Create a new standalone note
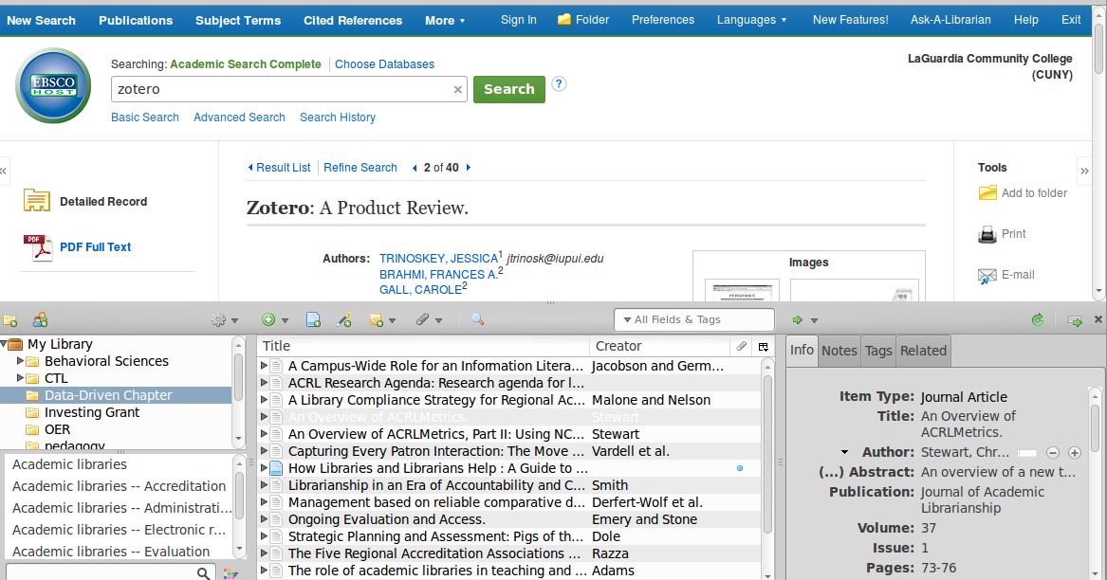Viewport: 1107px width, 580px height. 377,319
